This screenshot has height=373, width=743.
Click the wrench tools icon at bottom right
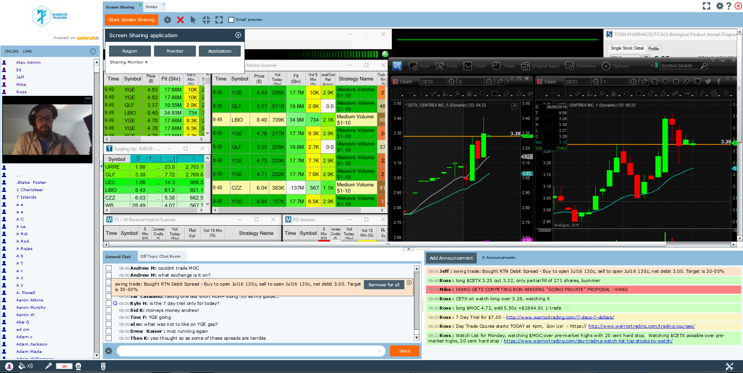pyautogui.click(x=729, y=366)
